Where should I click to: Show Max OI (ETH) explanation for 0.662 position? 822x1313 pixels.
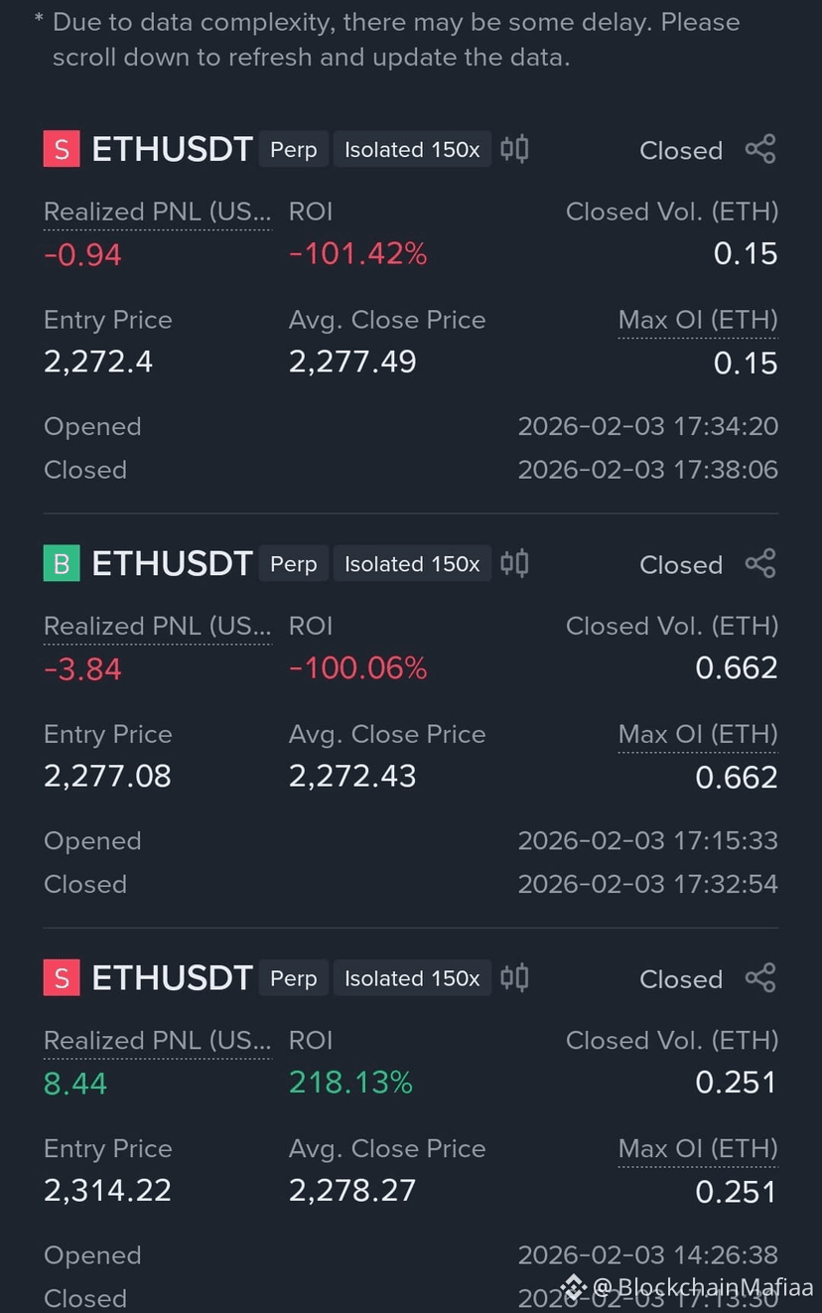click(x=698, y=734)
